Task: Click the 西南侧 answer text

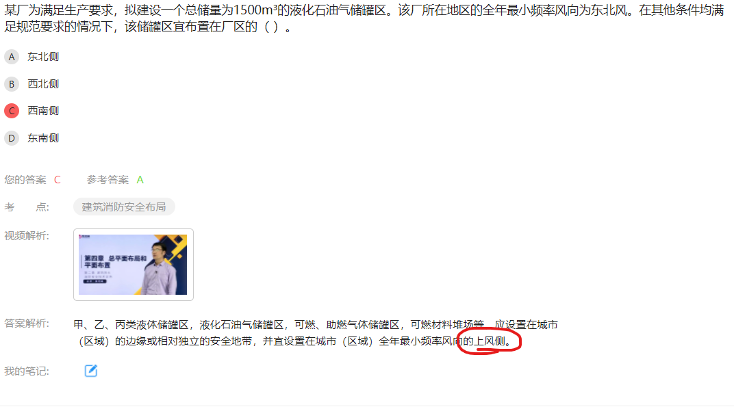Action: tap(43, 111)
